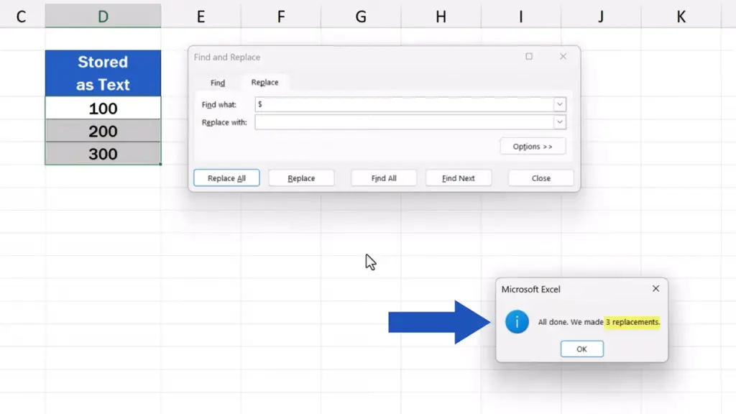Select the cell containing 200
Image resolution: width=736 pixels, height=414 pixels.
pyautogui.click(x=103, y=131)
